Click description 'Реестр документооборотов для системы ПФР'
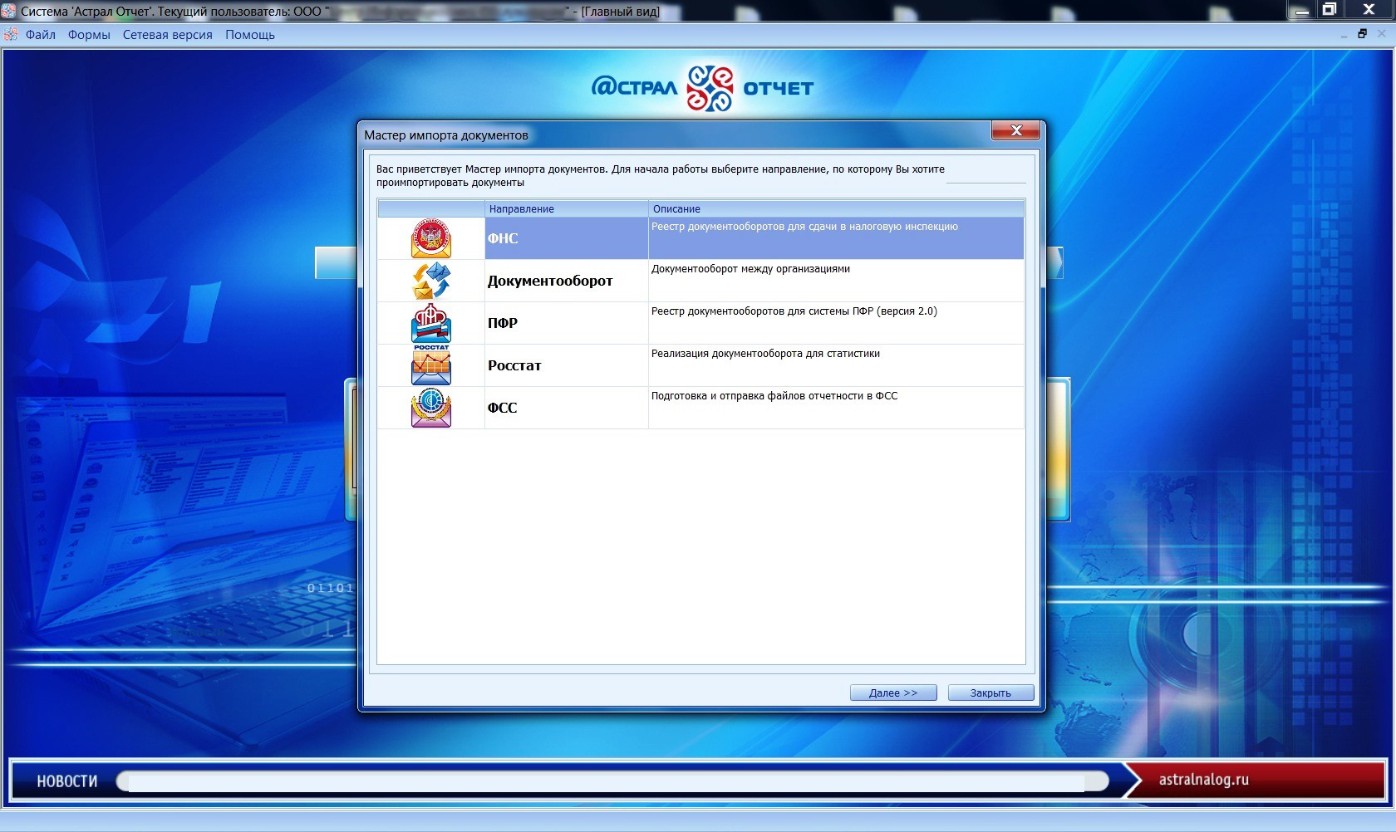The image size is (1396, 832). click(x=794, y=311)
